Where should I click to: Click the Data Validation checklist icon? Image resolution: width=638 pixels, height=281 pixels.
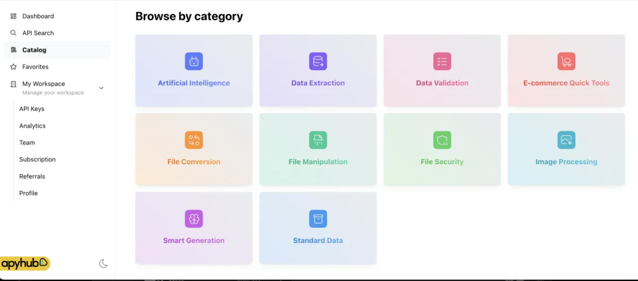click(x=442, y=62)
